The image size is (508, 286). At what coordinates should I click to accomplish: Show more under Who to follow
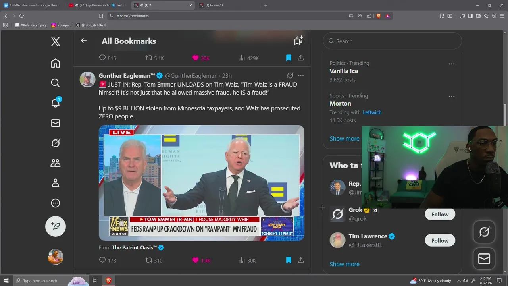pyautogui.click(x=344, y=264)
